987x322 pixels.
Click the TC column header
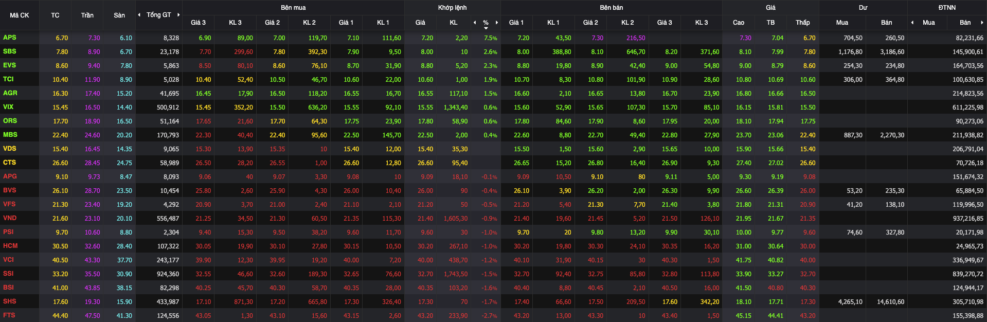point(55,15)
